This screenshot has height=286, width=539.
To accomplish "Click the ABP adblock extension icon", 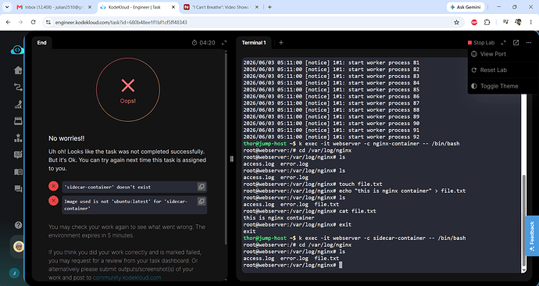I will pos(474,23).
